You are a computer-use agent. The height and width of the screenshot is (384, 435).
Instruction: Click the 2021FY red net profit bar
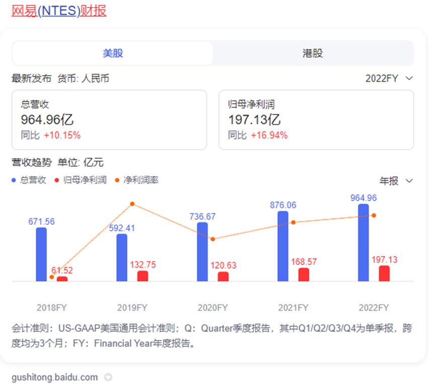(304, 275)
